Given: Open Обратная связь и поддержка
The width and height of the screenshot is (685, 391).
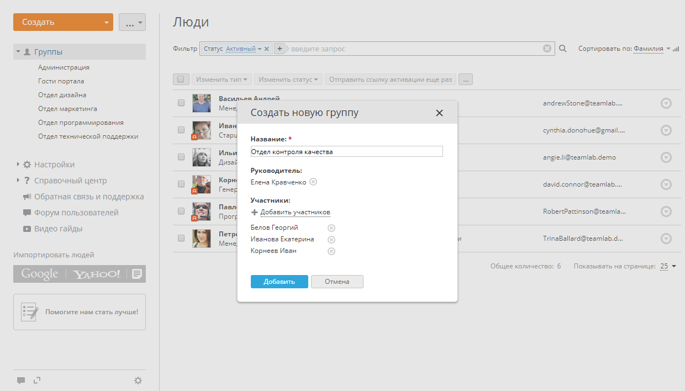Looking at the screenshot, I should click(x=89, y=197).
